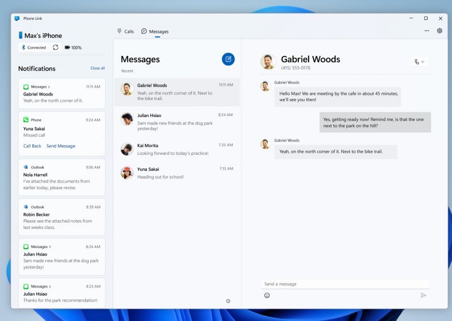Click the 'Yeah, on the north corner' chat bubble
The width and height of the screenshot is (452, 321).
tap(336, 151)
